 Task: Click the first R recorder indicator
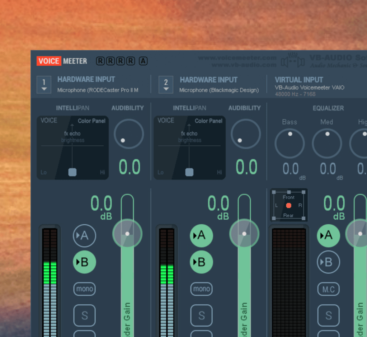point(100,61)
